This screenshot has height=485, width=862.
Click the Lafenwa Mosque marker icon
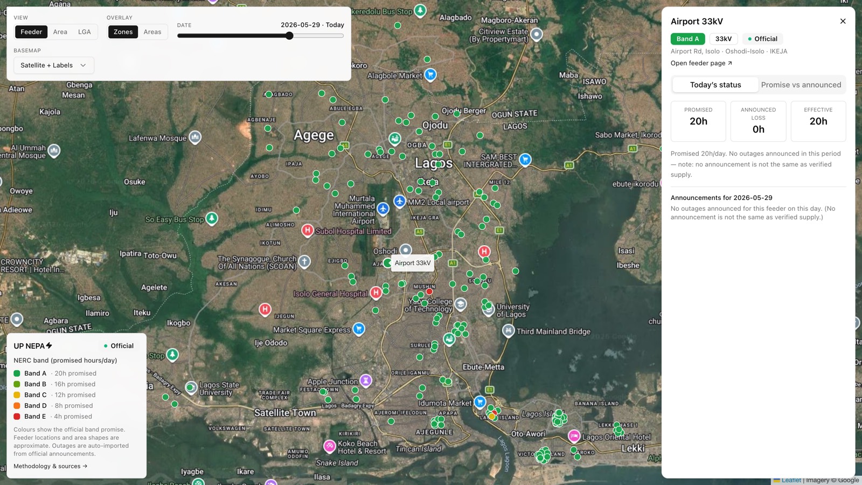[x=195, y=137]
